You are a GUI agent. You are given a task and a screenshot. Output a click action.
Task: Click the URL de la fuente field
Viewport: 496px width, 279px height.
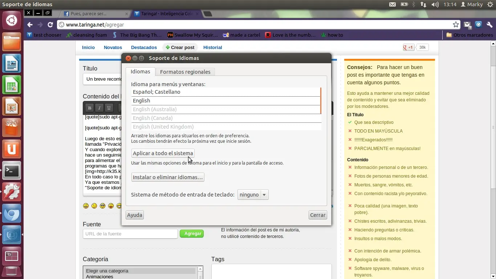(130, 234)
